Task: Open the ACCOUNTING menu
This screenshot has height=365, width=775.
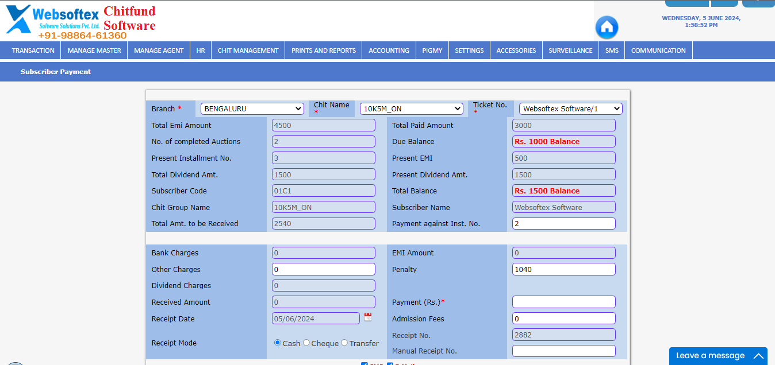Action: click(389, 50)
